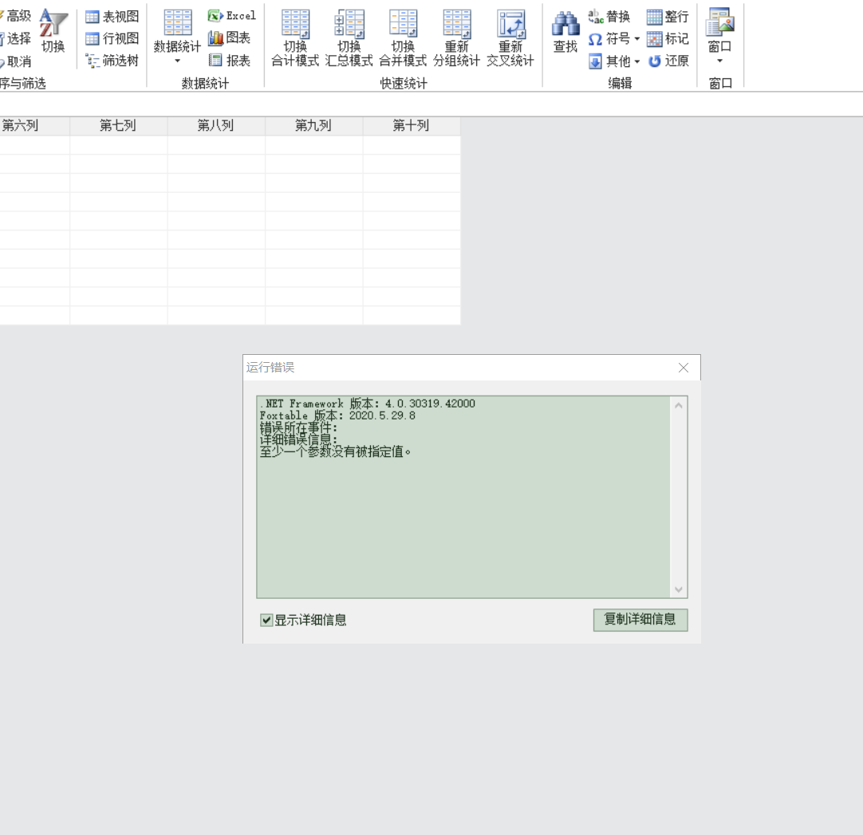Image resolution: width=863 pixels, height=835 pixels.
Task: Click the 筛选树 filter tree button
Action: 112,61
